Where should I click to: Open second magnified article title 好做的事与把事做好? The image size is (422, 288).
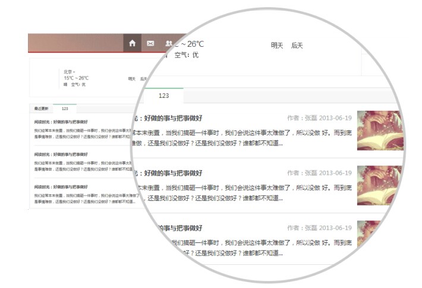pos(172,173)
